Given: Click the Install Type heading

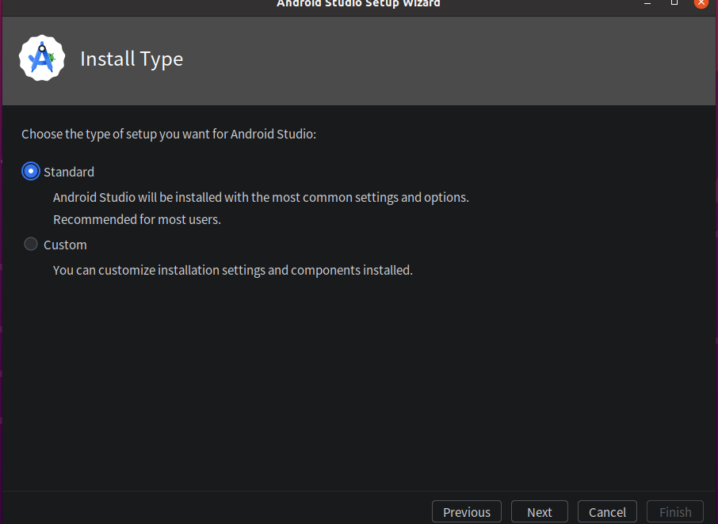Looking at the screenshot, I should 132,59.
